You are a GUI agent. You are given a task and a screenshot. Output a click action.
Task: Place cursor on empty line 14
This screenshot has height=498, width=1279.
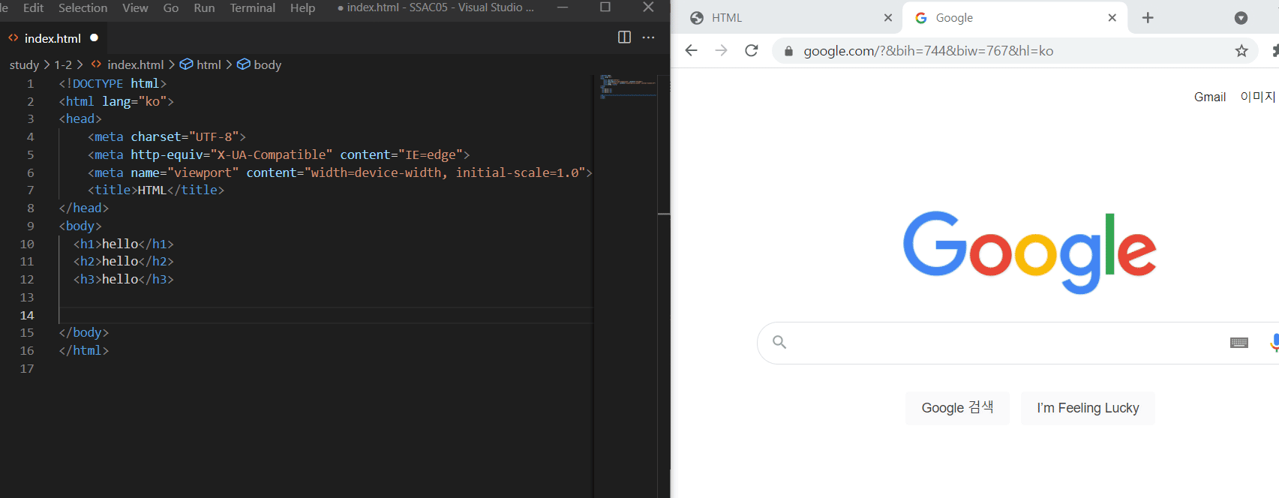click(x=326, y=315)
